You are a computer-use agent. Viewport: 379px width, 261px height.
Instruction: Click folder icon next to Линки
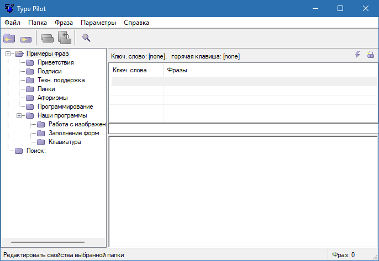(x=30, y=89)
